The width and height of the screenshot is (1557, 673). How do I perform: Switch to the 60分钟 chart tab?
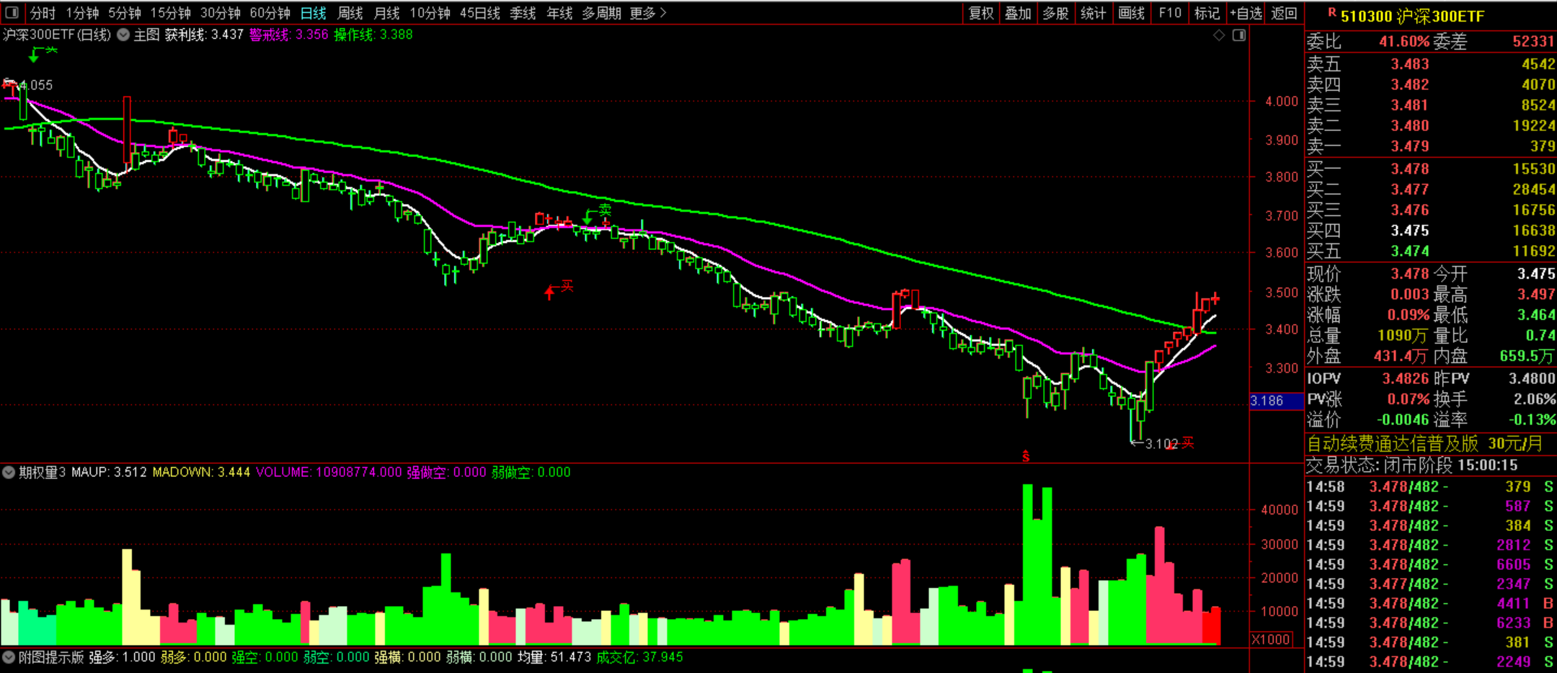270,13
